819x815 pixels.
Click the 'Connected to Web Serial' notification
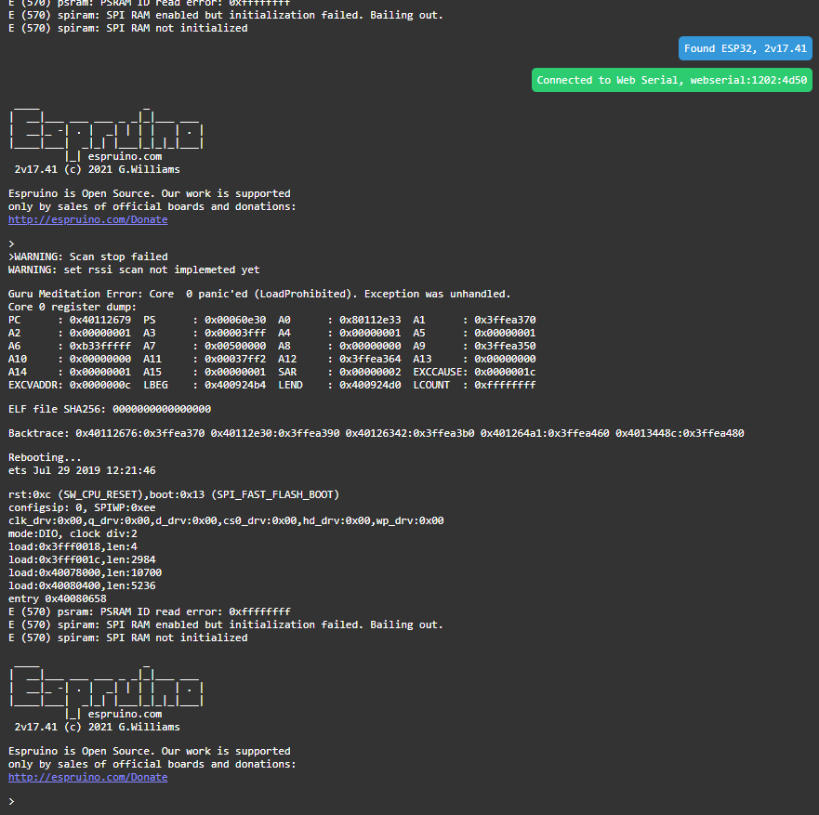[672, 80]
